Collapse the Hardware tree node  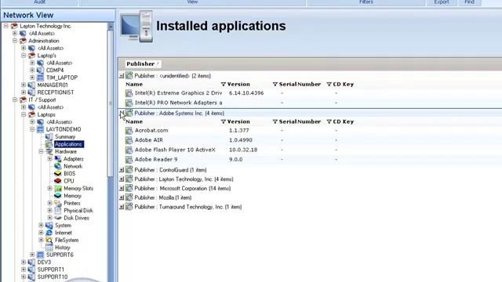[41, 151]
